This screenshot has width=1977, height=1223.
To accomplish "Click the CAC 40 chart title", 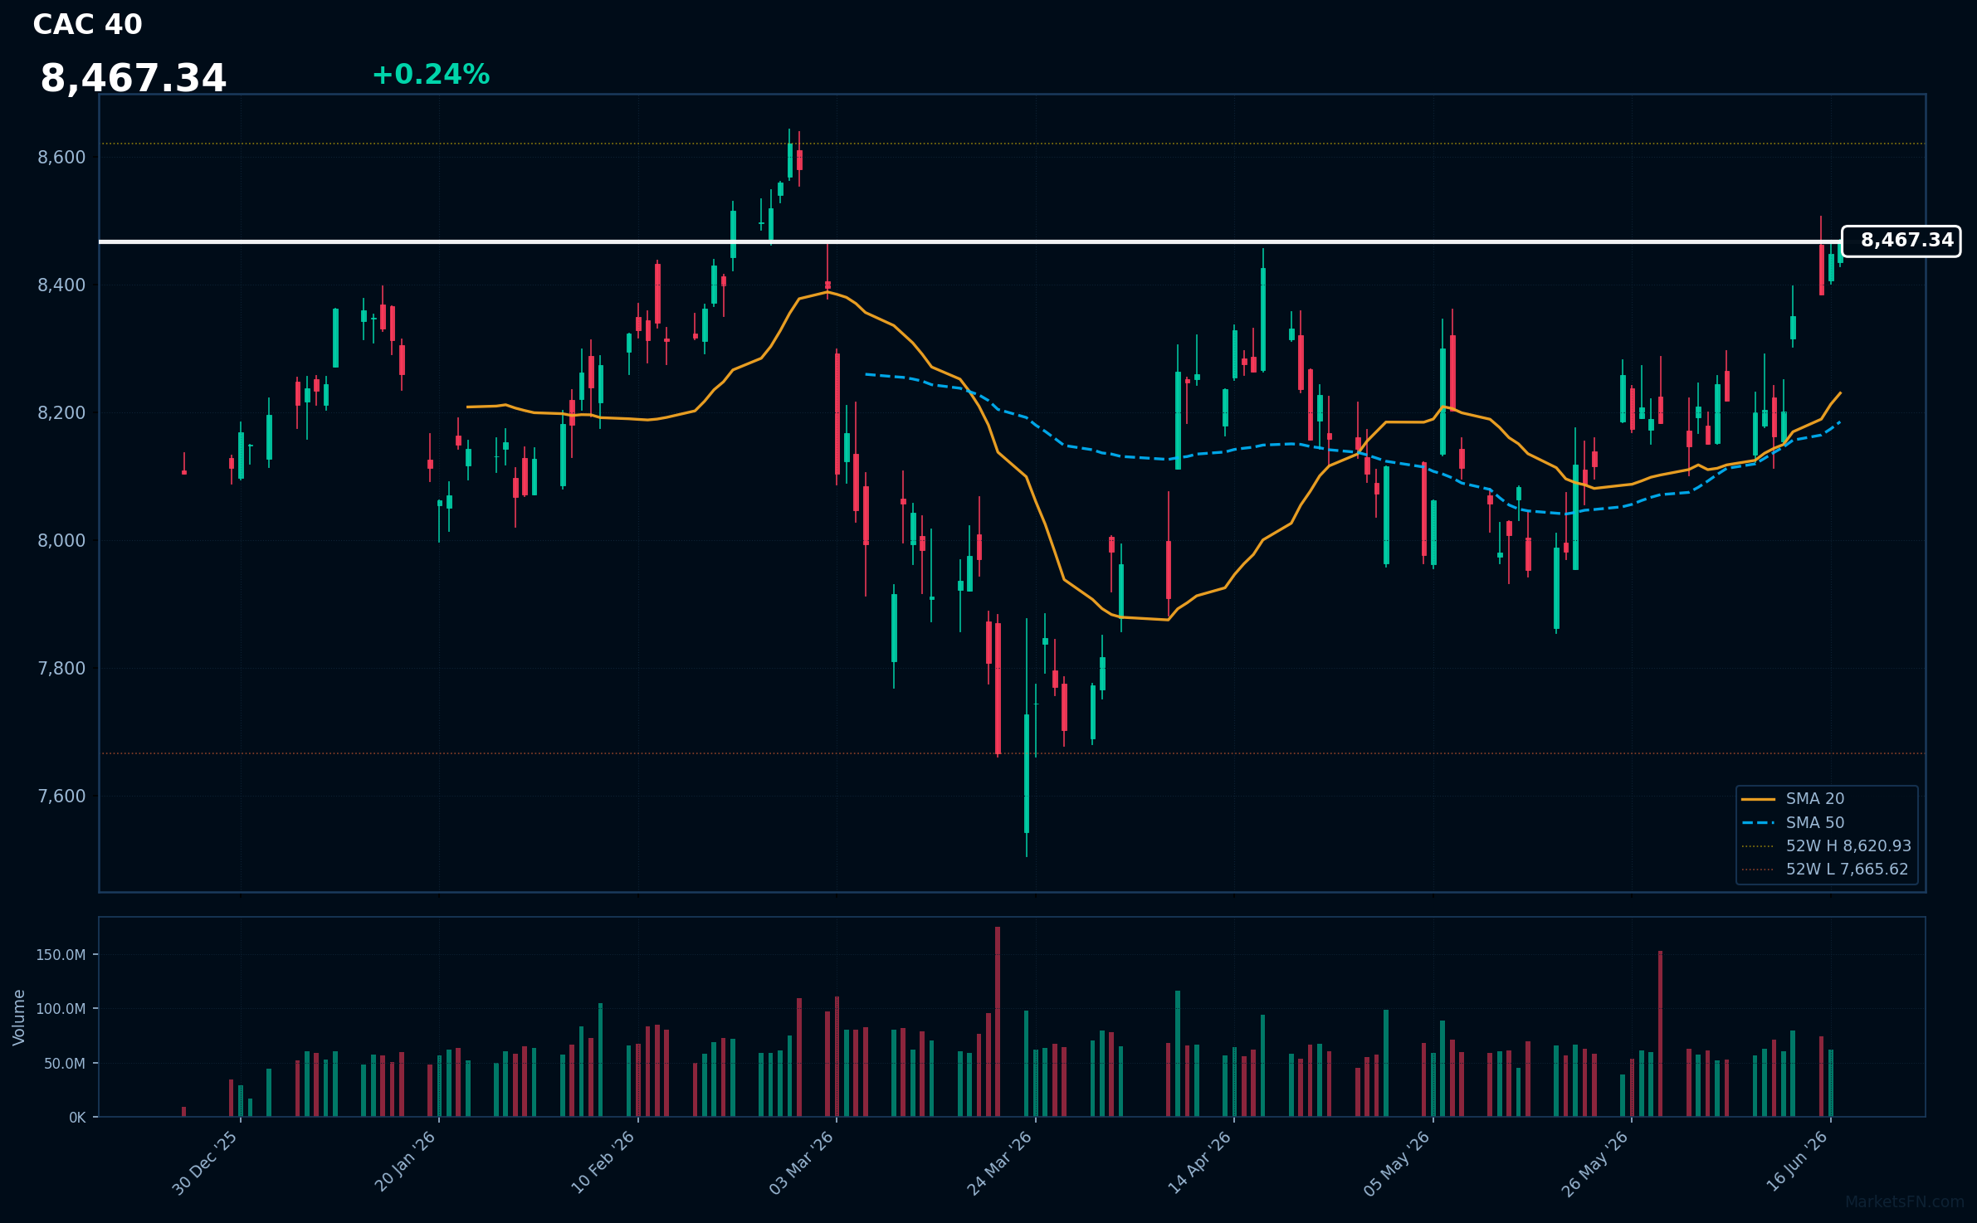I will (x=87, y=25).
